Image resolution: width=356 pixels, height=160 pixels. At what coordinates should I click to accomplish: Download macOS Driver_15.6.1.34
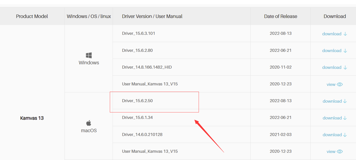tap(334, 118)
